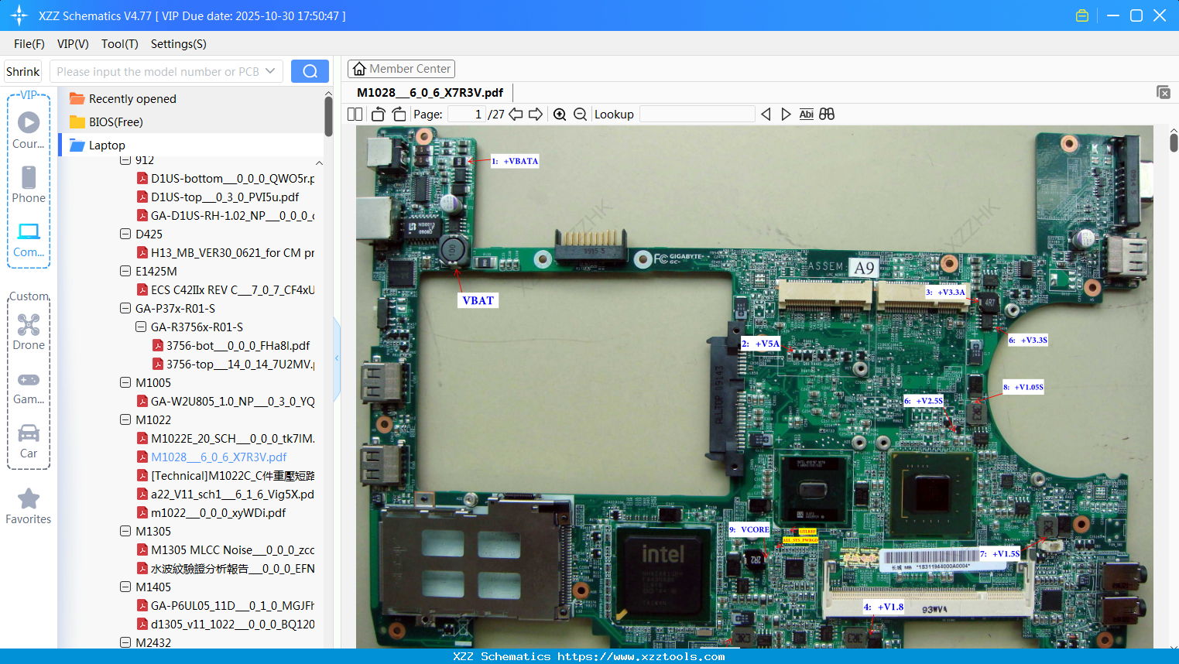The width and height of the screenshot is (1179, 664).
Task: Open the File(F) menu
Action: pos(29,44)
